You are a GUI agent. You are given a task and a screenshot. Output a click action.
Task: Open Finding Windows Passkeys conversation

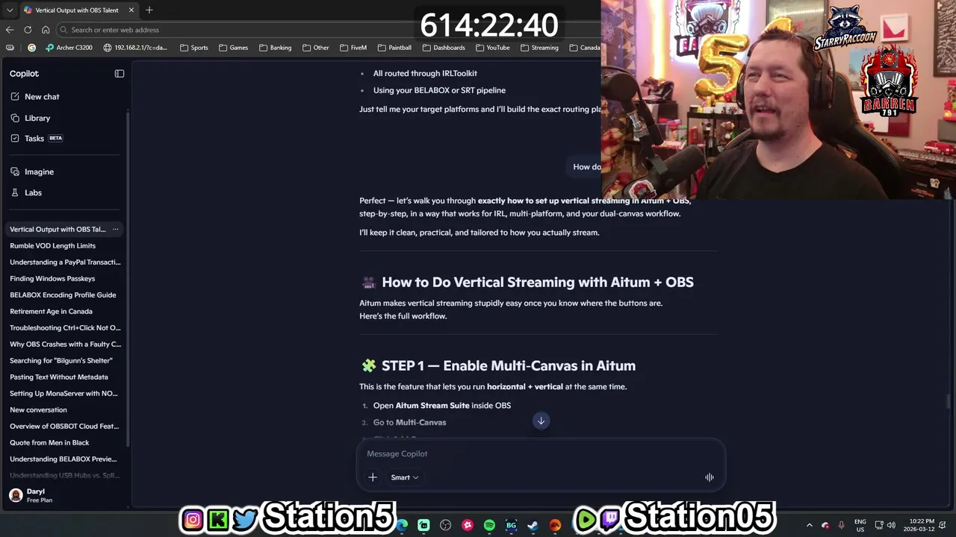click(52, 278)
